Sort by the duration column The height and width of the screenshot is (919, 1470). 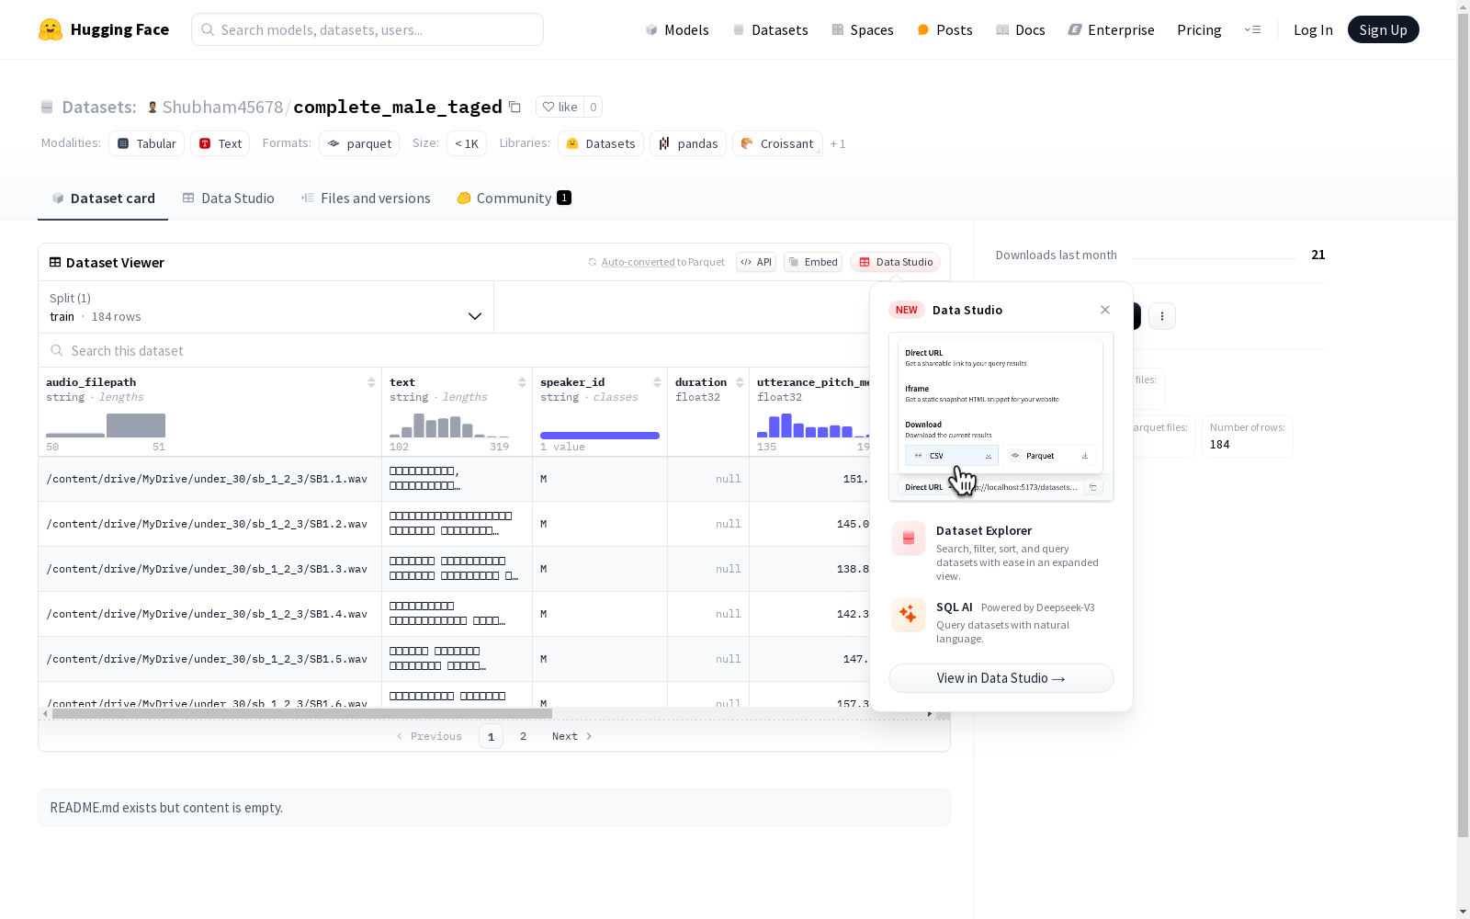[x=740, y=382]
